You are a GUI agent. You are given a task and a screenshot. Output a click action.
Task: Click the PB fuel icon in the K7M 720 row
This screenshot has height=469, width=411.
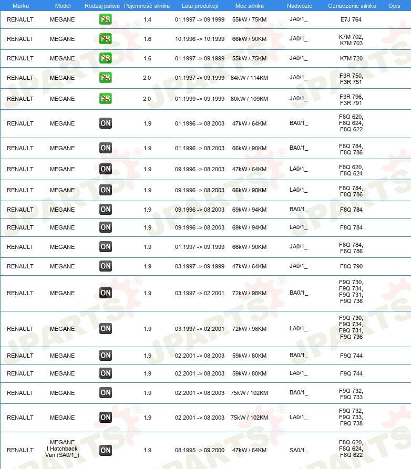tap(105, 58)
